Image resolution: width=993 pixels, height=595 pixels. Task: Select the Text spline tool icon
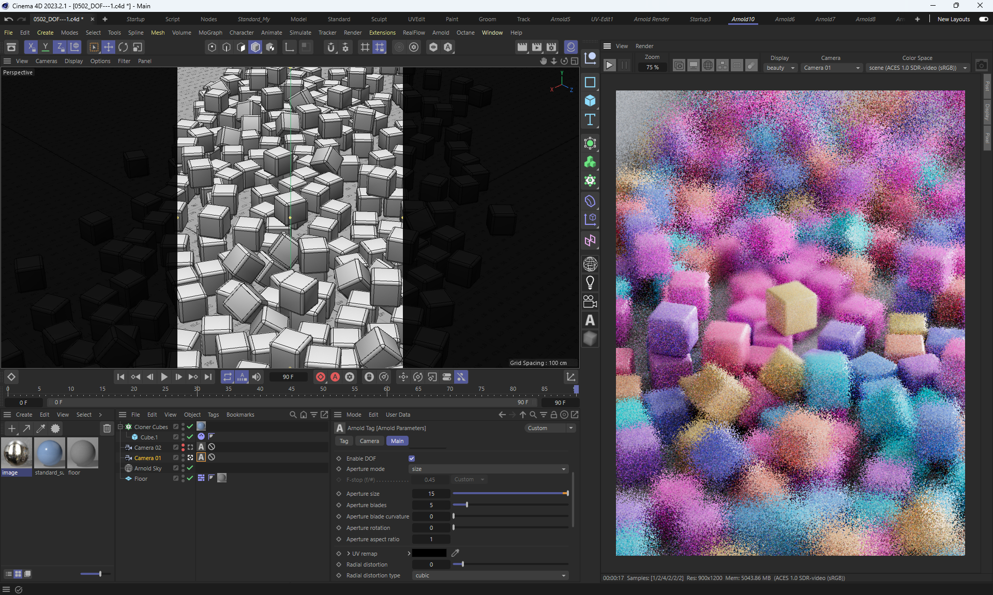(x=590, y=120)
